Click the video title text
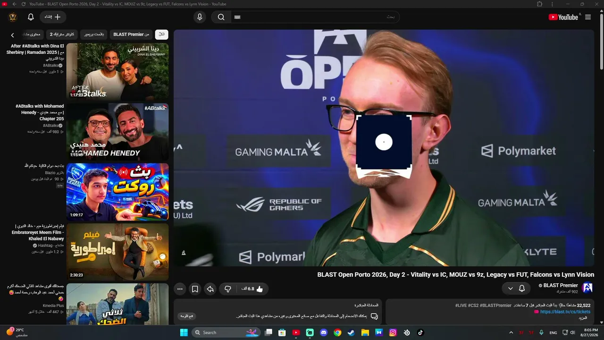 455,274
